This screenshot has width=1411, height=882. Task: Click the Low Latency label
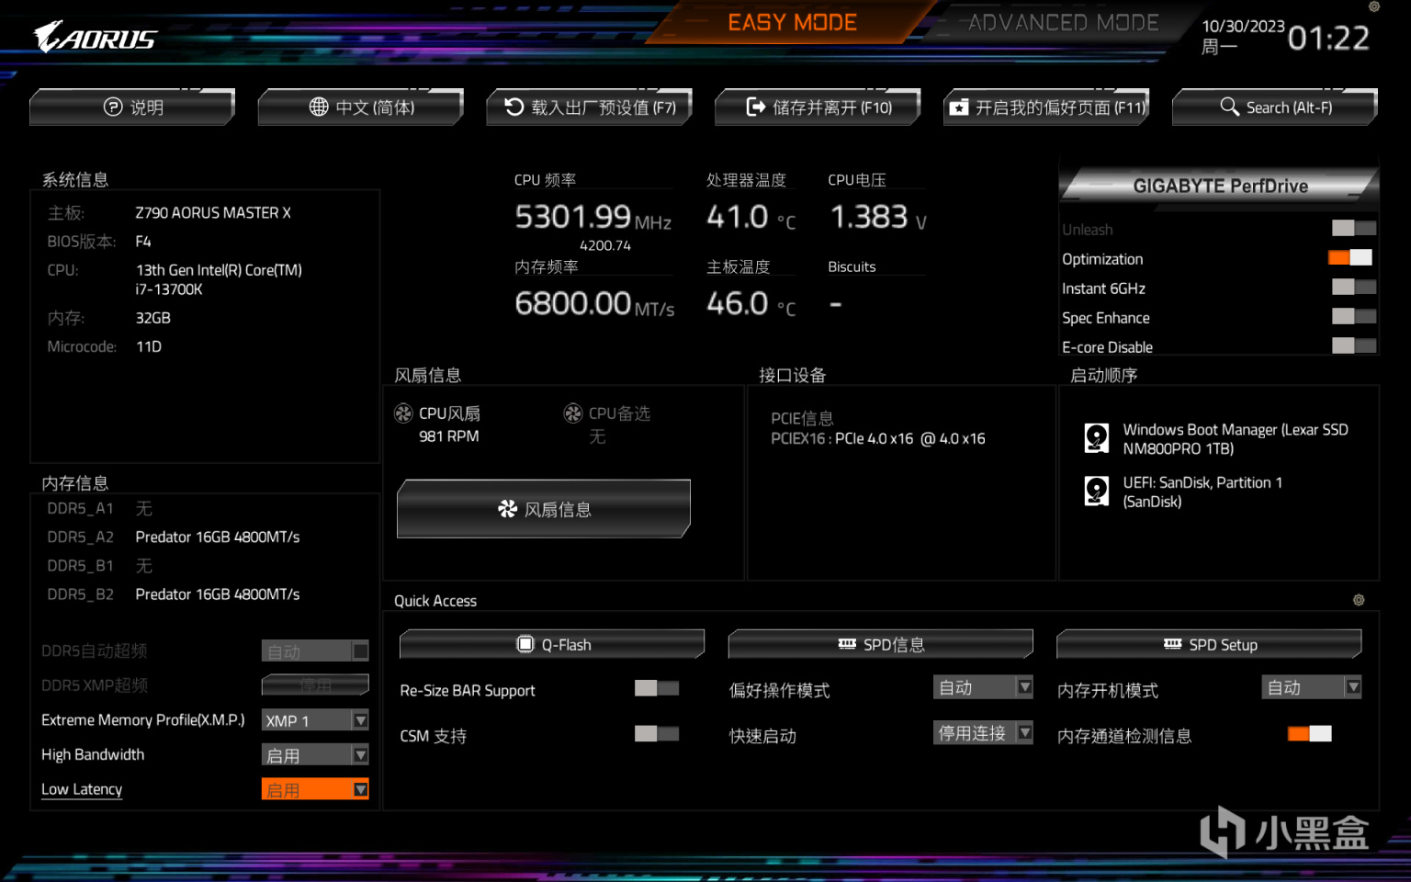tap(82, 789)
